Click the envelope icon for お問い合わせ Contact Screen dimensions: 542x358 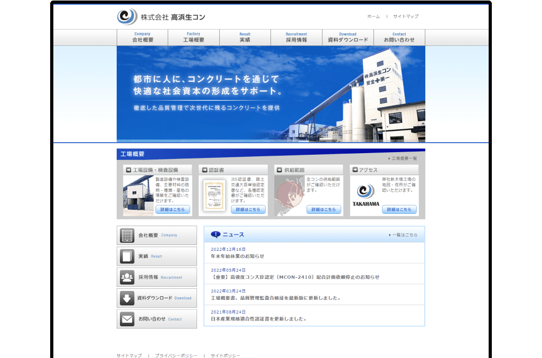[x=127, y=319]
